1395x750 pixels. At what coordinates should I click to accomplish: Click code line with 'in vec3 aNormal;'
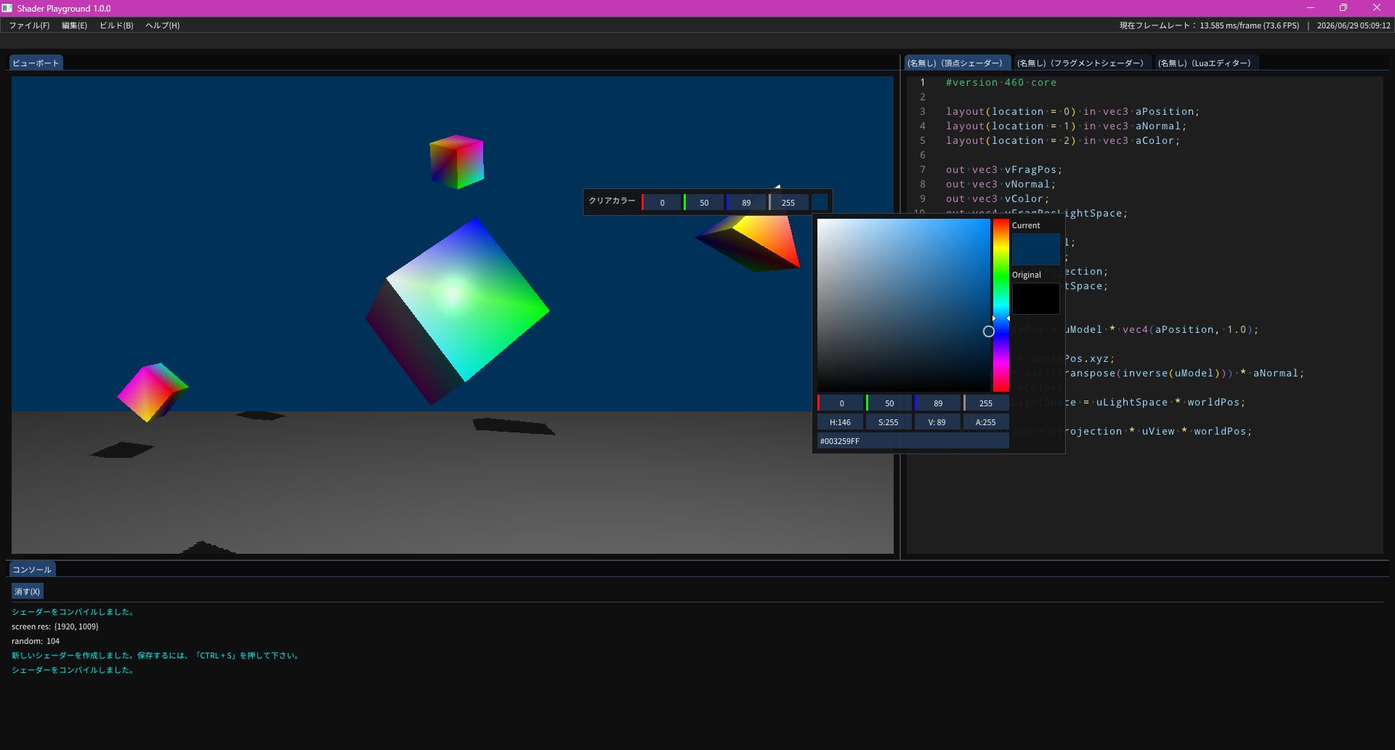(x=1066, y=126)
